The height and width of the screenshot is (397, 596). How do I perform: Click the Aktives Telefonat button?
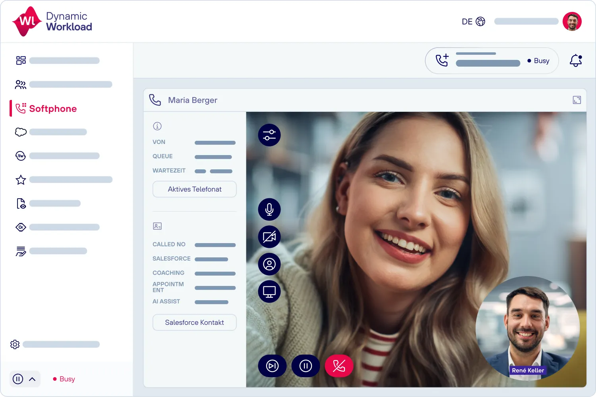point(195,189)
